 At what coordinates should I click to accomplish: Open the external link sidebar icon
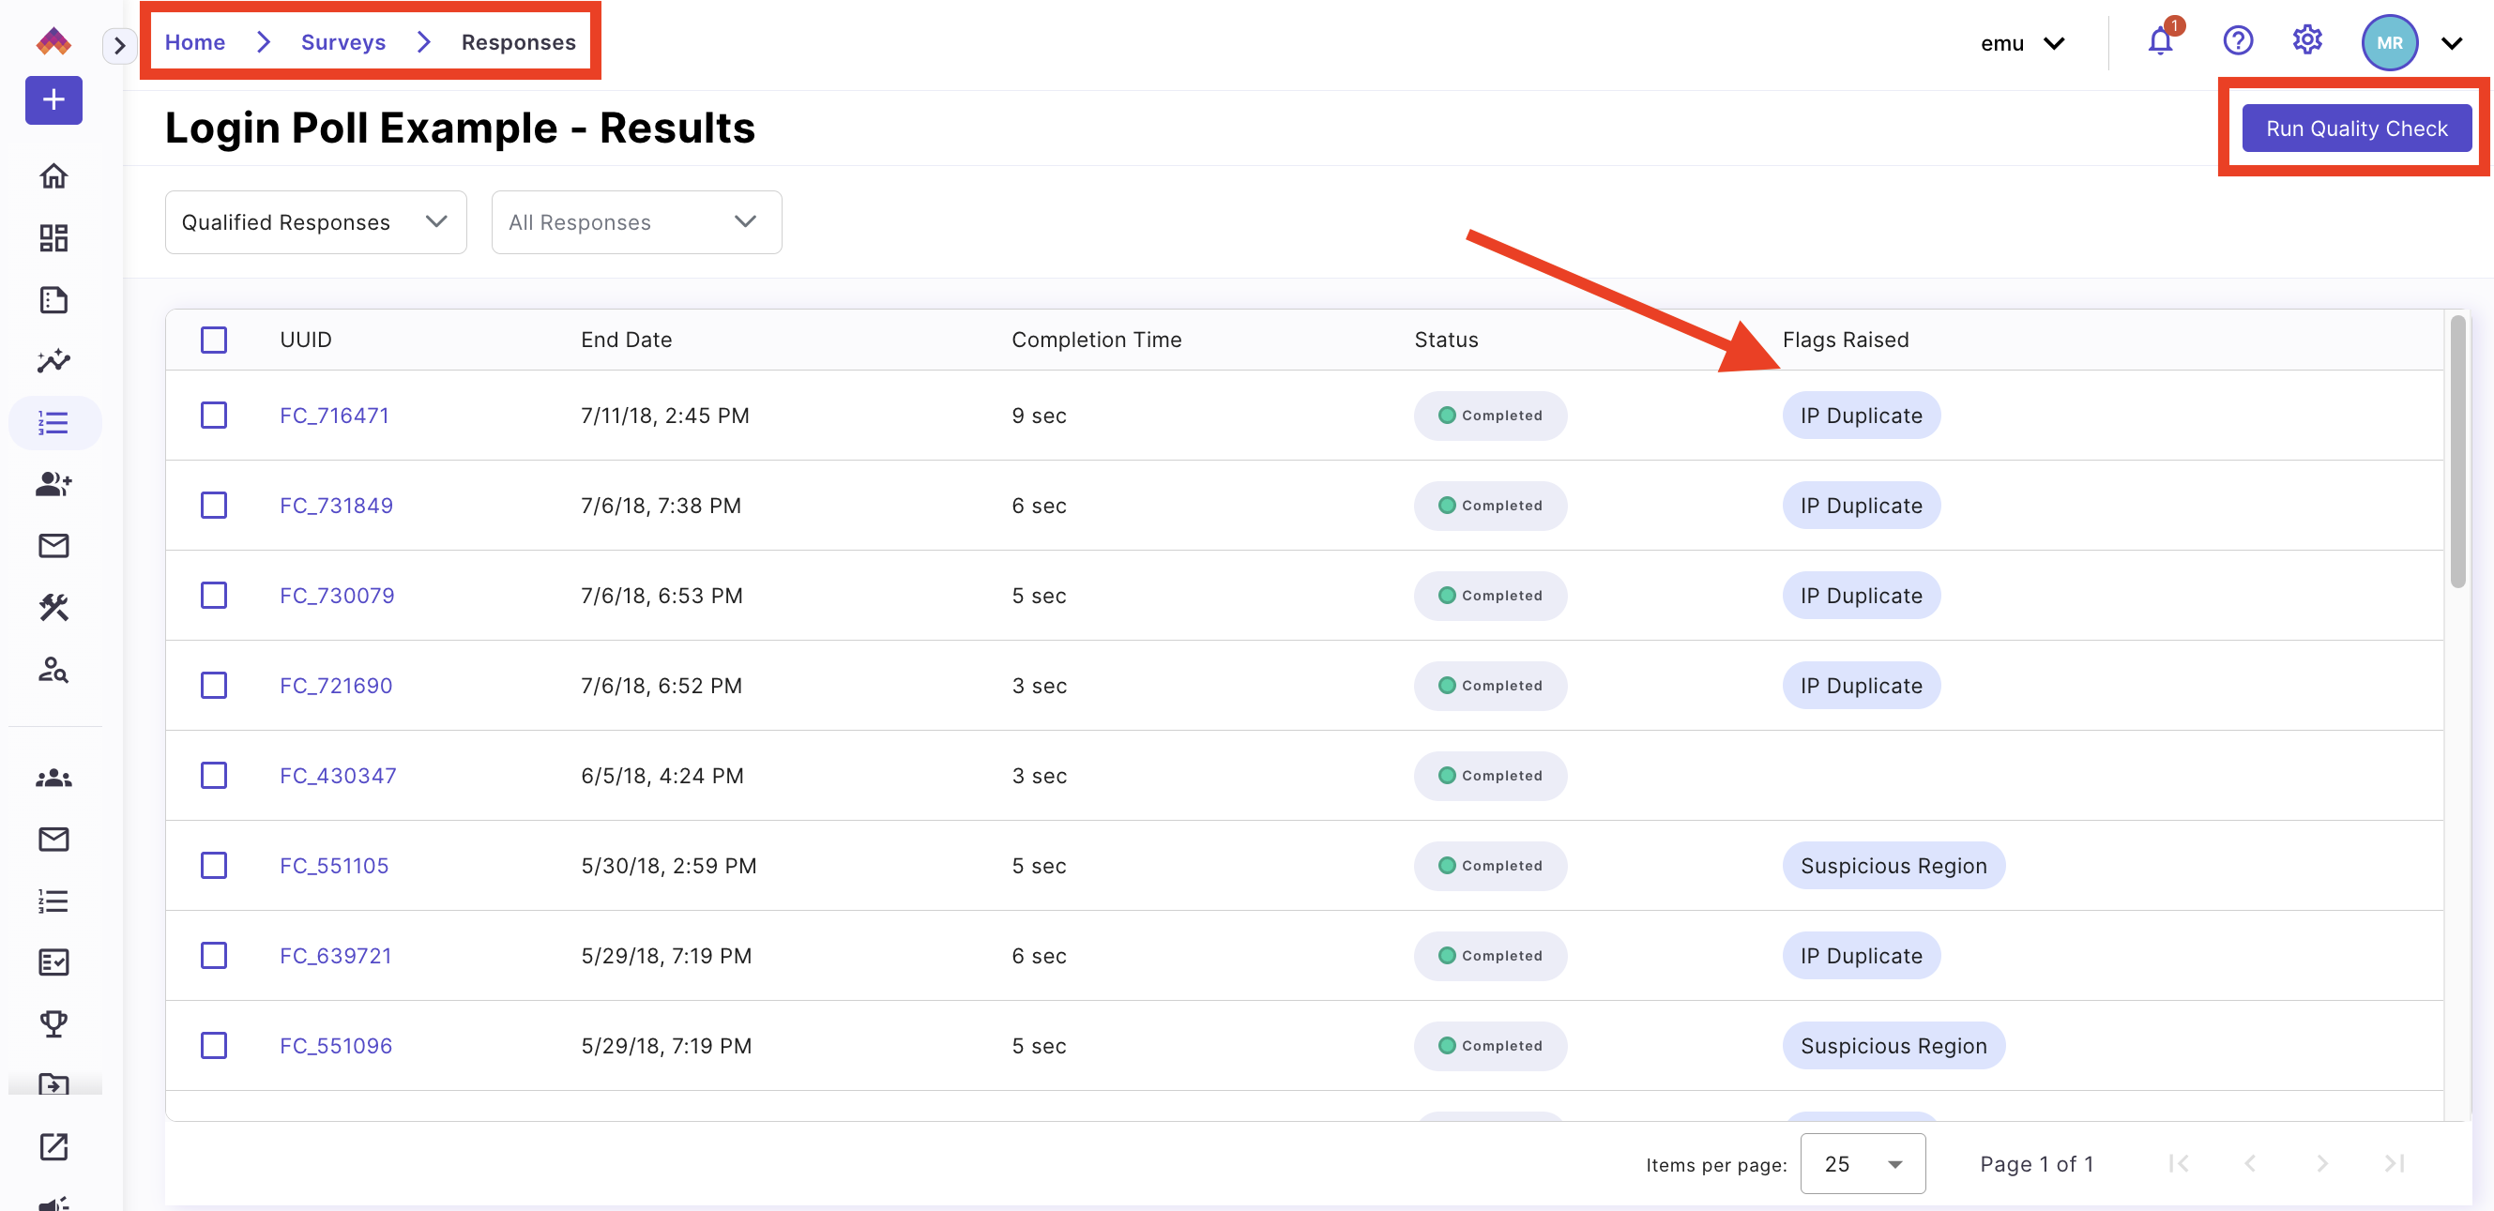click(x=53, y=1147)
